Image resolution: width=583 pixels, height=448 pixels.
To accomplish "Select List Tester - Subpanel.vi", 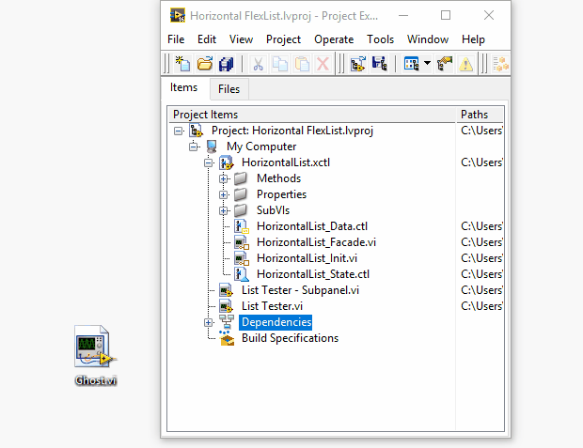I will tap(300, 290).
